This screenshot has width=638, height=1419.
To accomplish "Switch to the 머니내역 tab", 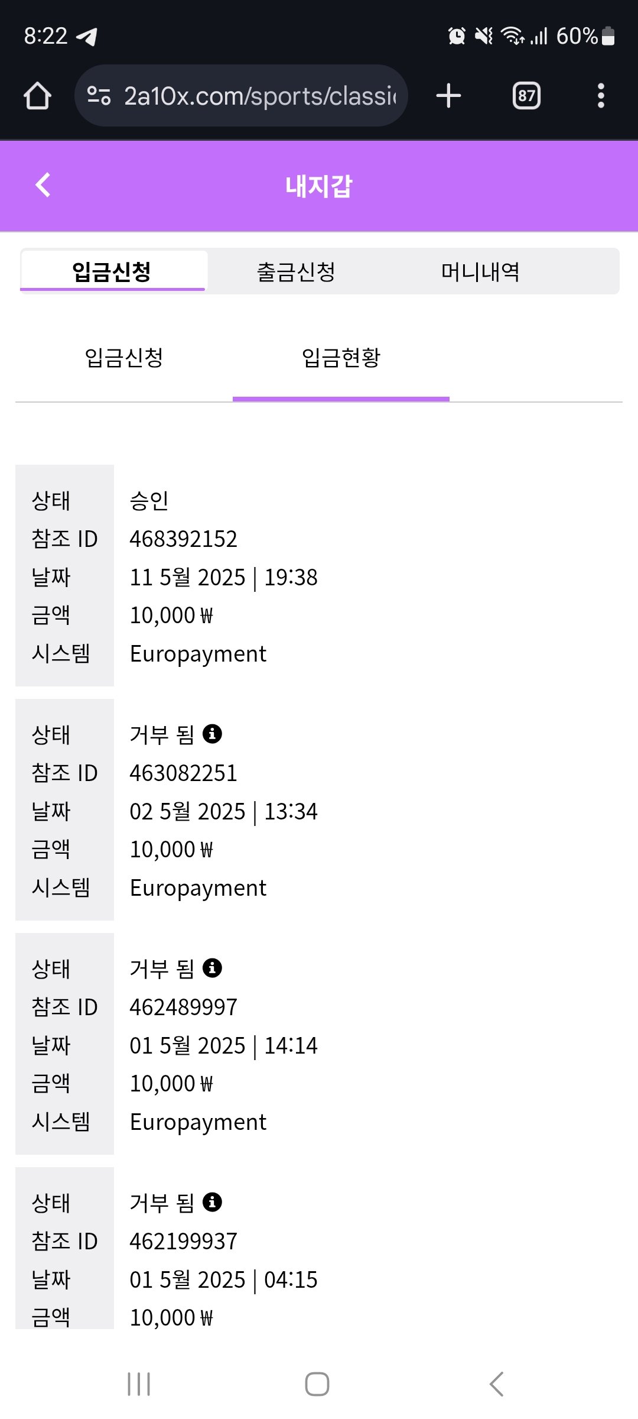I will point(480,272).
